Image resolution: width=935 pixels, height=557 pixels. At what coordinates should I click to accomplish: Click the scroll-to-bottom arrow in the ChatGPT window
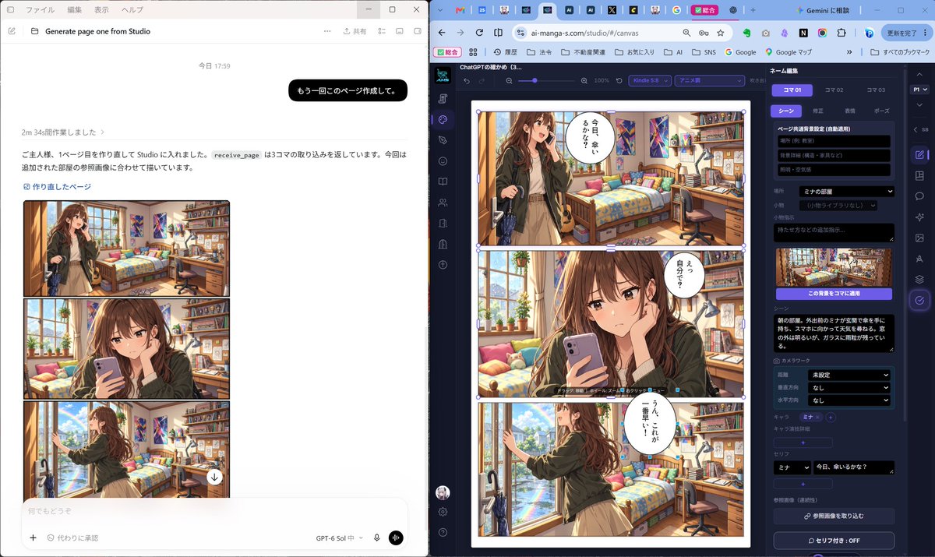(215, 477)
